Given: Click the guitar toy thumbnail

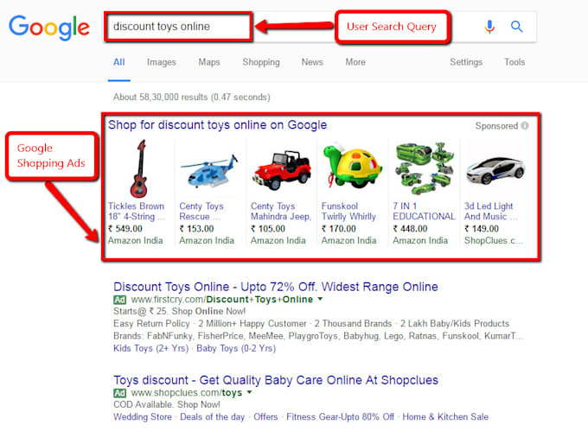Looking at the screenshot, I should pos(138,168).
